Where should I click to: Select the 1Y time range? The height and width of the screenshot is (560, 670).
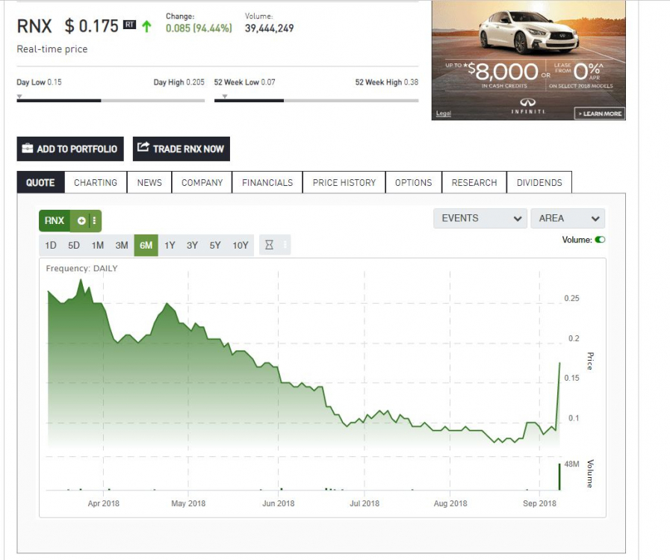tap(170, 245)
